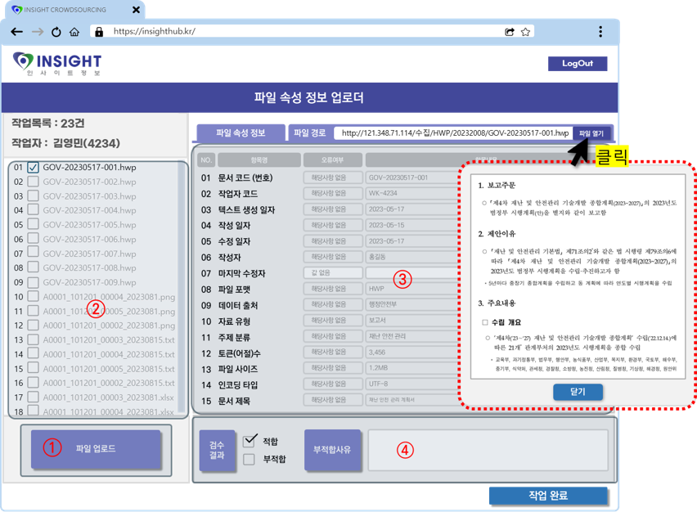Select file A0001_101201_00005_20230815.txt in list
The width and height of the screenshot is (697, 512).
pyautogui.click(x=109, y=369)
